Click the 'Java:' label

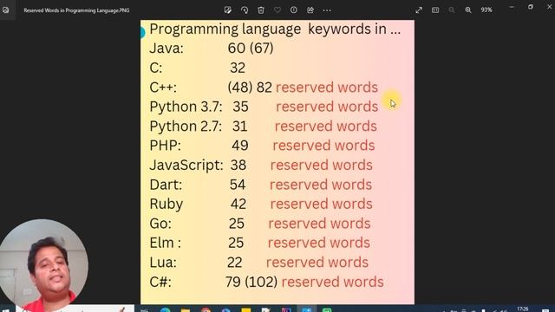pyautogui.click(x=166, y=49)
